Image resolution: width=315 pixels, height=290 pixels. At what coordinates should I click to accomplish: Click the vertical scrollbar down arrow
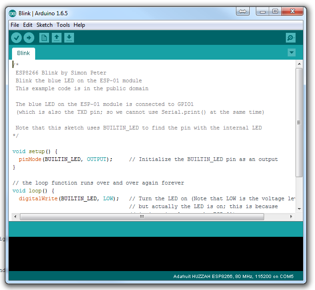click(x=299, y=209)
